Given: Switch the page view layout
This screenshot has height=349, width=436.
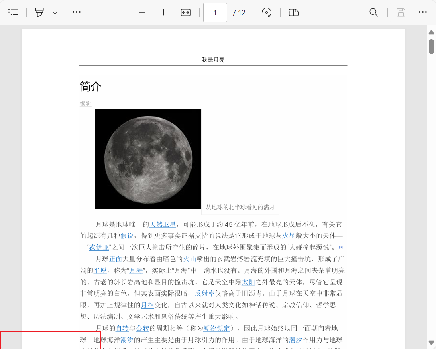Looking at the screenshot, I should (293, 12).
